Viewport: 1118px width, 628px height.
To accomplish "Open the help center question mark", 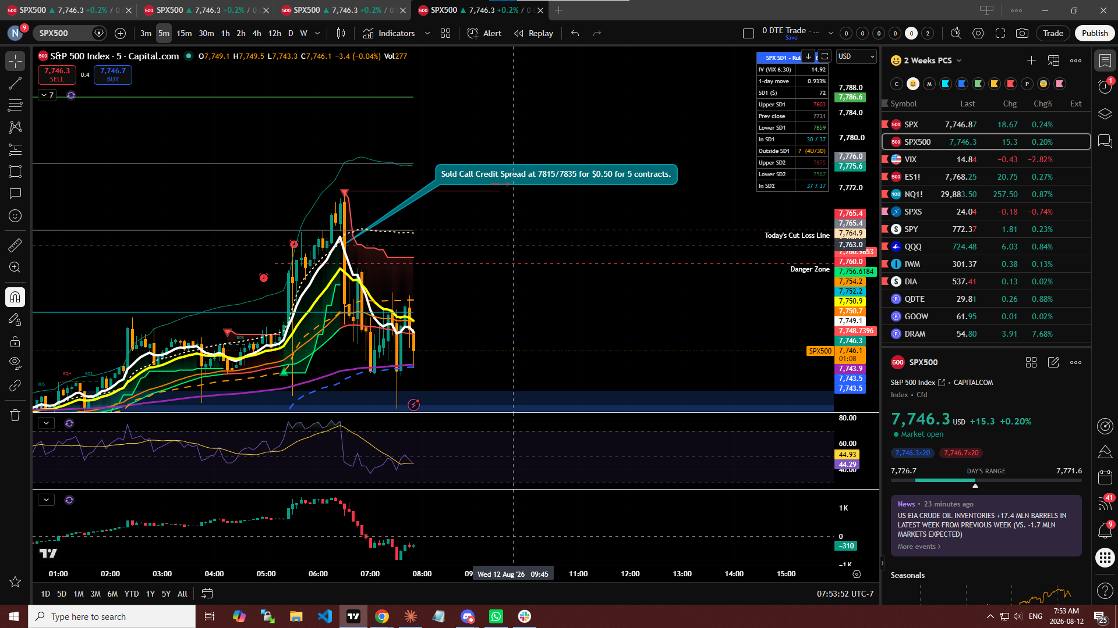I will 1105,591.
